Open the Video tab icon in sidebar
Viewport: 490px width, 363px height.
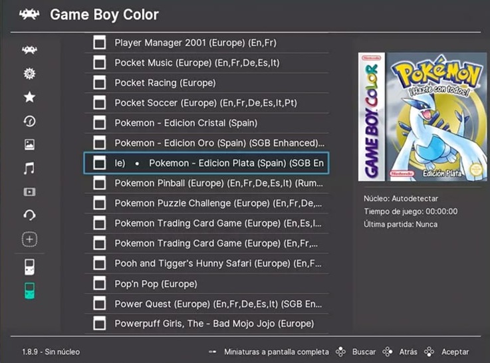(x=29, y=192)
